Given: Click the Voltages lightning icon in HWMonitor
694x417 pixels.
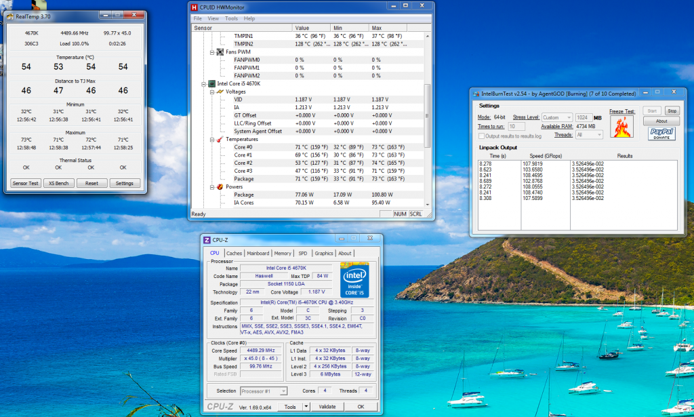Looking at the screenshot, I should tap(220, 92).
